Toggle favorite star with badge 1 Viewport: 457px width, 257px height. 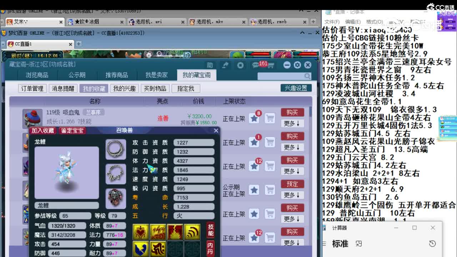pos(254,142)
